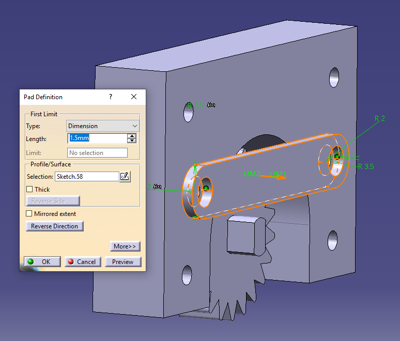Screen dimensions: 400x341
Task: Decrease Length with the down spinner arrow
Action: click(x=132, y=141)
